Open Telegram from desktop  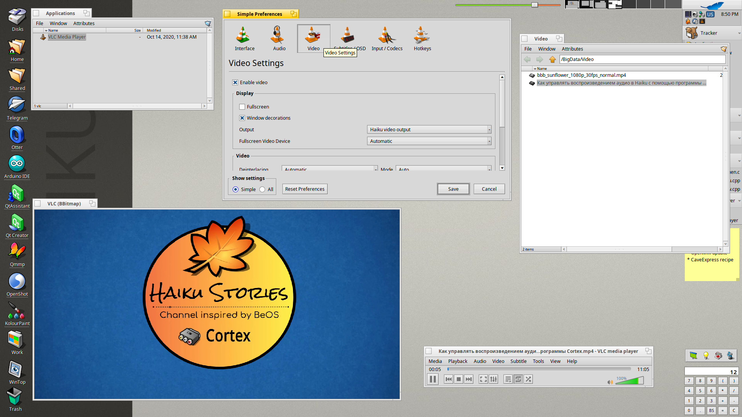click(17, 108)
